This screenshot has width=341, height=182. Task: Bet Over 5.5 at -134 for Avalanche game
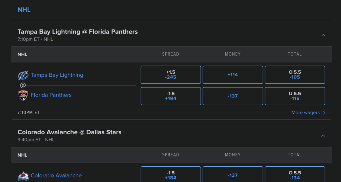(x=295, y=174)
